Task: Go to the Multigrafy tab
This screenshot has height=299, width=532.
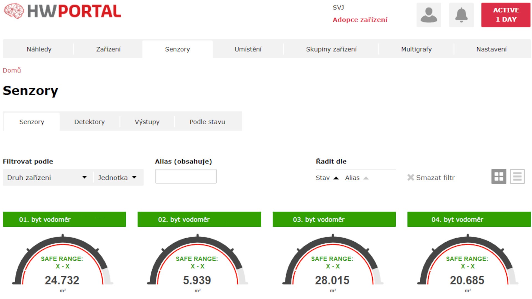Action: 416,49
